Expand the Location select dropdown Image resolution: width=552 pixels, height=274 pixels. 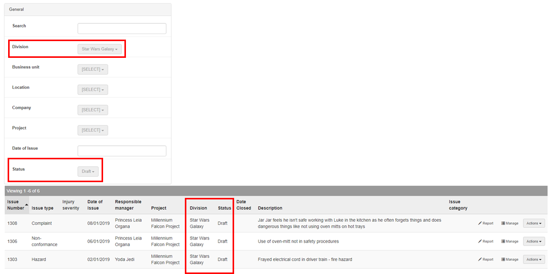click(92, 90)
